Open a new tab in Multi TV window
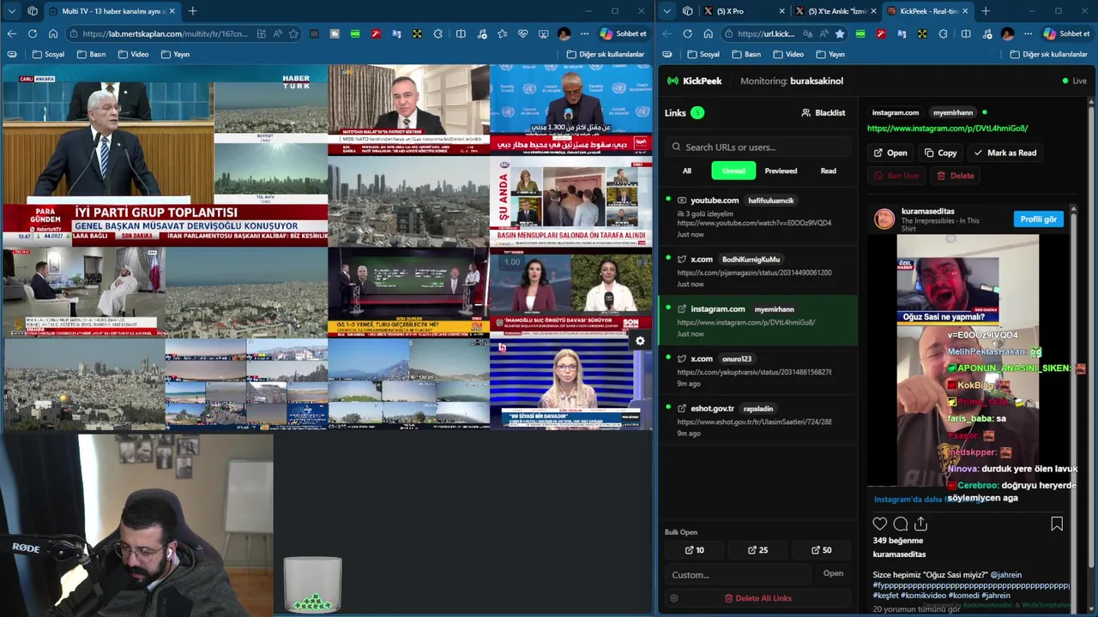1098x617 pixels. (x=192, y=11)
